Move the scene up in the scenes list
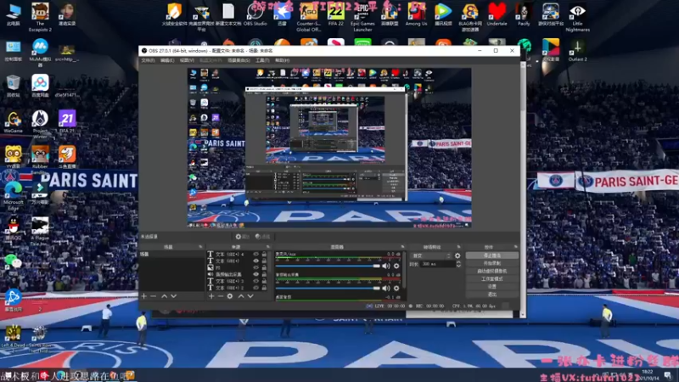Screen dimensions: 679x382 [164, 296]
